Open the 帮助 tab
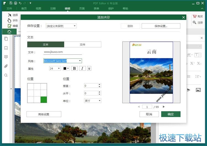The height and width of the screenshot is (146, 207). [x=125, y=9]
